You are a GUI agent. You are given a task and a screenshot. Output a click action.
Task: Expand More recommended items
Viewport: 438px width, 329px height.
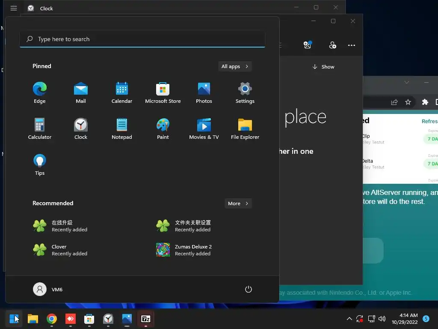pyautogui.click(x=238, y=203)
